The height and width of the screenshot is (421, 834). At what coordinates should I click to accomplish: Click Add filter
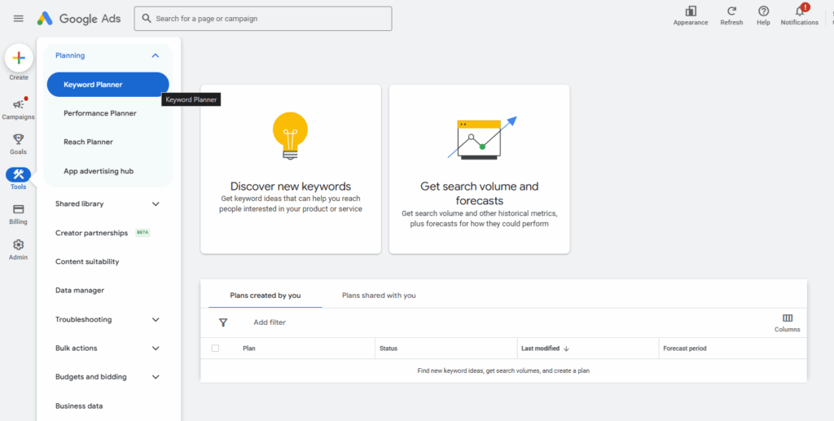point(270,322)
